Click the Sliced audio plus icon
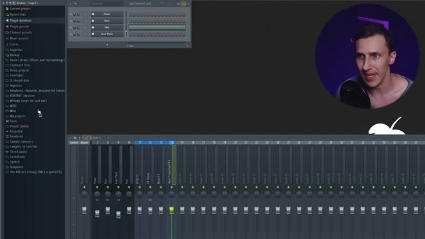Image resolution: width=425 pixels, height=239 pixels. point(7,152)
